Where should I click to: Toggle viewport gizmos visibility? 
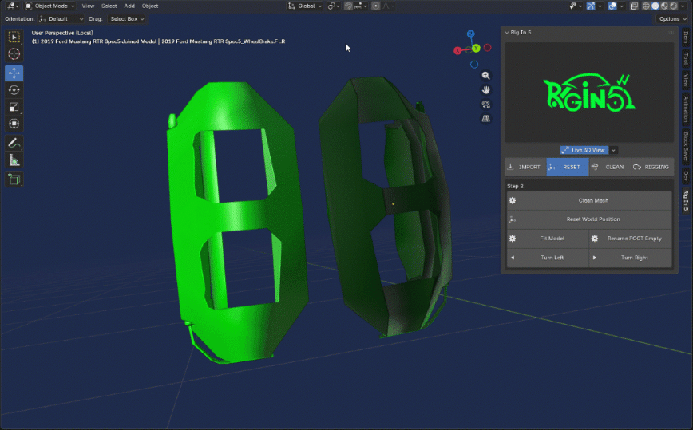coord(591,6)
